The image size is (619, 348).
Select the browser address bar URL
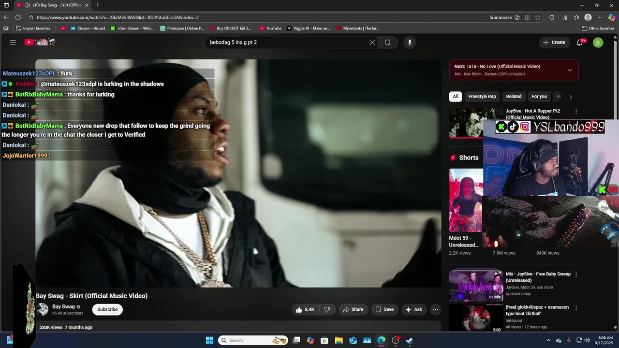(118, 17)
